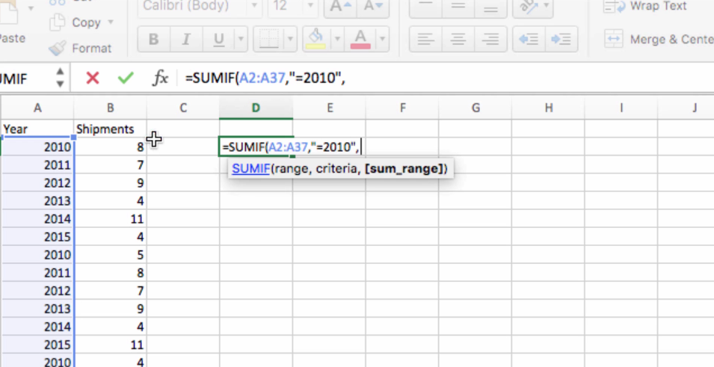Select column I header
This screenshot has width=714, height=367.
(x=621, y=108)
